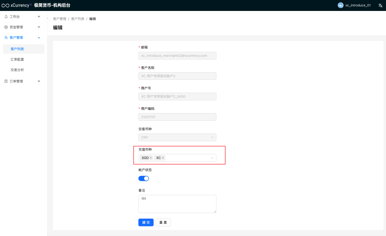Image resolution: width=386 pixels, height=236 pixels.
Task: Click the sidebar collapse arrow icon
Action: click(47, 18)
